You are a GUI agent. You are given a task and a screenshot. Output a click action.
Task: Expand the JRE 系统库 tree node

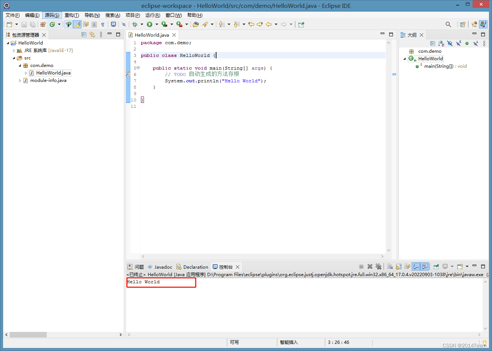click(14, 51)
